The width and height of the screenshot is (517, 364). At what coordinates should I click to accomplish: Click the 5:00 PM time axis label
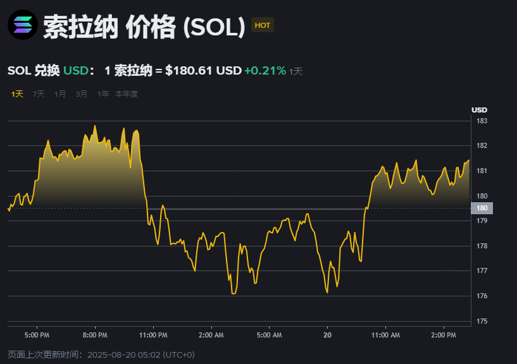(37, 336)
